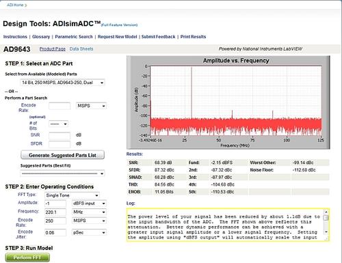The image size is (342, 263).
Task: Open the Instructions link
Action: (15, 37)
